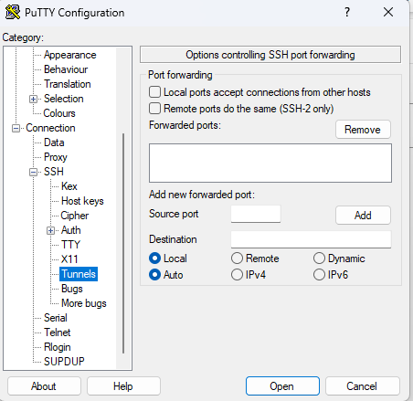Click the question mark help icon
This screenshot has height=401, width=413.
tap(347, 13)
